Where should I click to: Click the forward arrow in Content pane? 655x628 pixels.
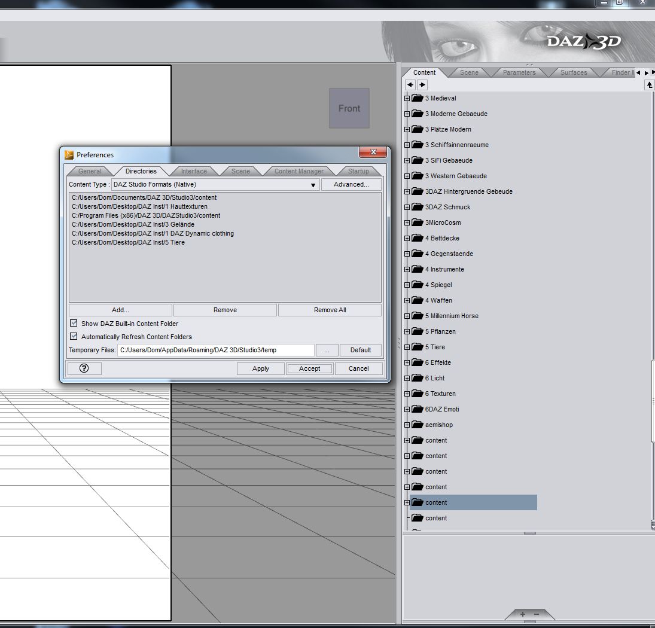[422, 85]
